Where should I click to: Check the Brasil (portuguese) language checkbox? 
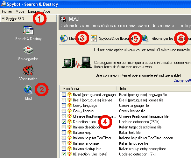tap(64, 95)
